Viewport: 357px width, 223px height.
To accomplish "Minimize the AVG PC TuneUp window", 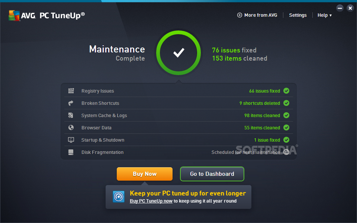I will pos(340,8).
